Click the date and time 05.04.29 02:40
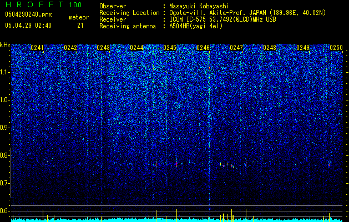This screenshot has width=349, height=222. [28, 26]
